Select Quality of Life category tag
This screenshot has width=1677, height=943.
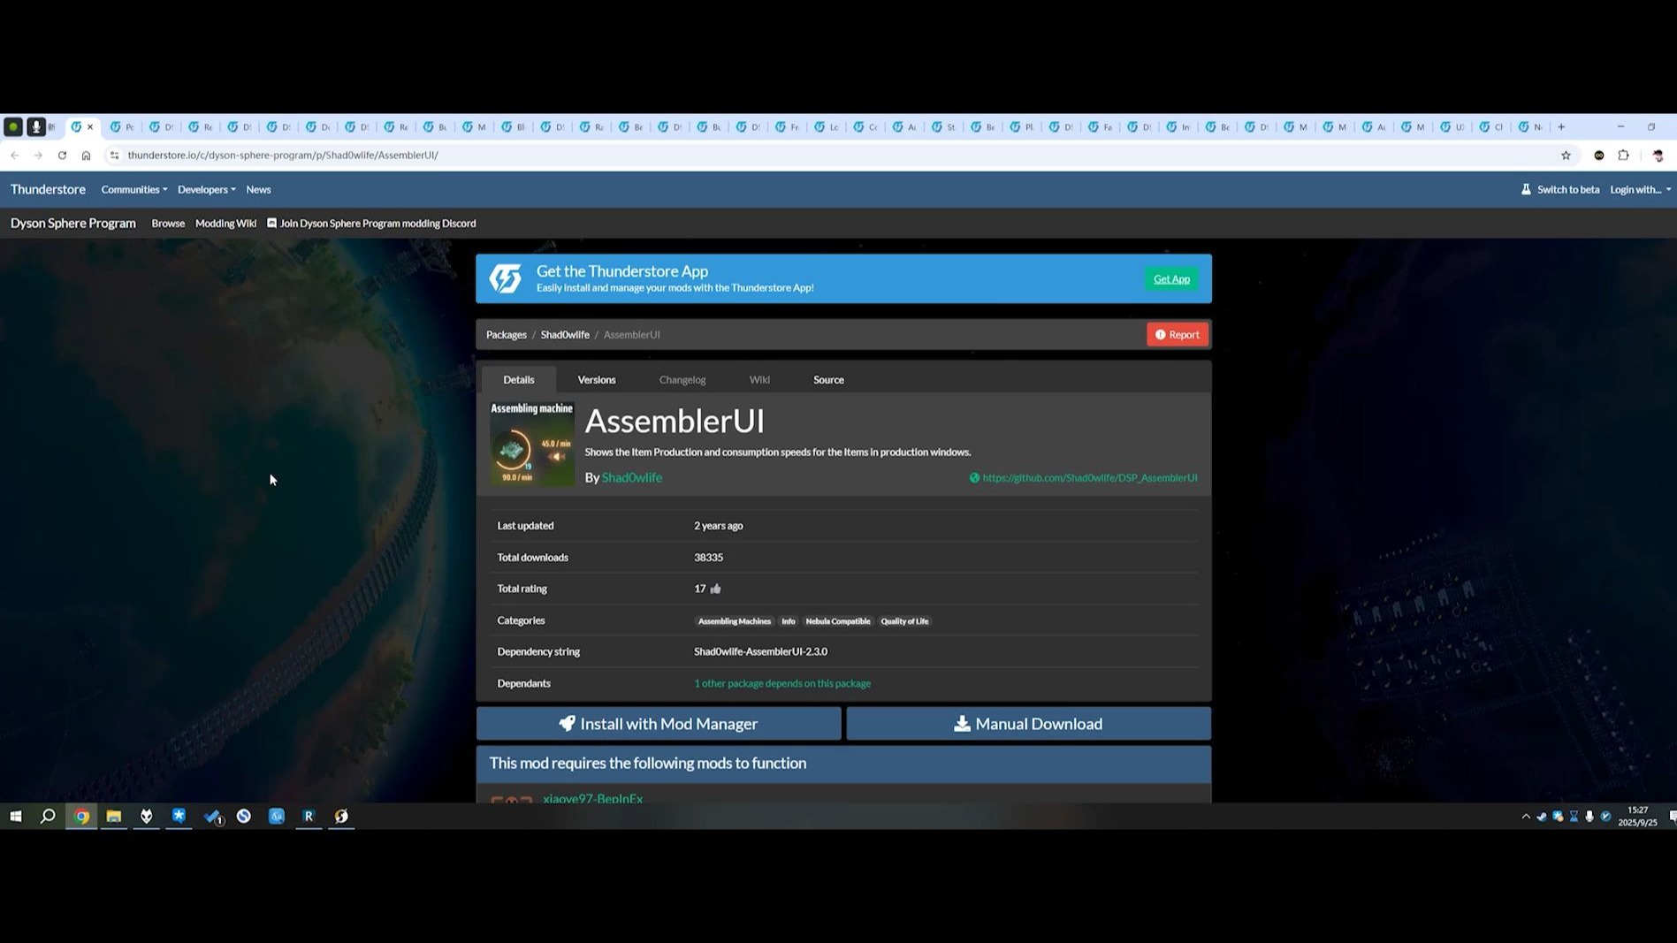[x=904, y=621]
